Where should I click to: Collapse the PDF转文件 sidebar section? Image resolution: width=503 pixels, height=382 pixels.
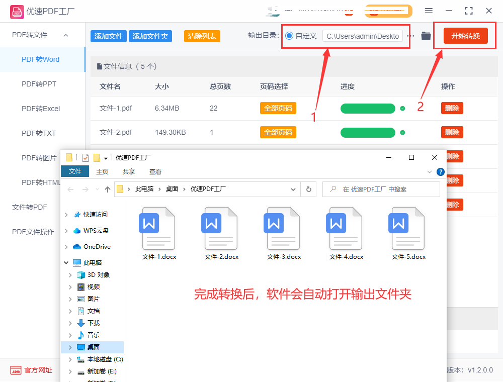(x=66, y=35)
